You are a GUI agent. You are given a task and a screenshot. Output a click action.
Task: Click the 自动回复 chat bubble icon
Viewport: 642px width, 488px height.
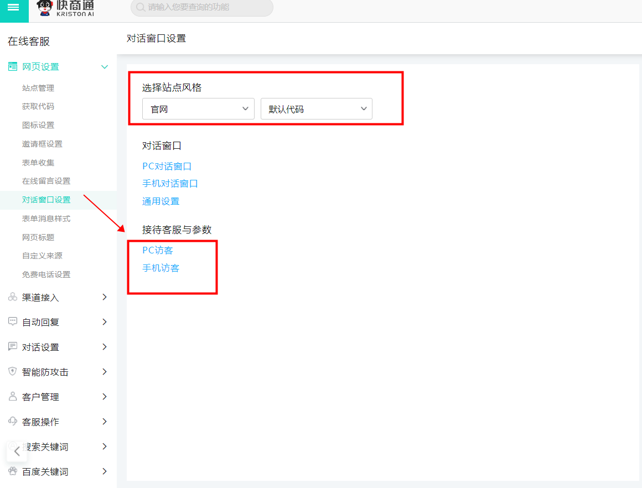click(12, 322)
